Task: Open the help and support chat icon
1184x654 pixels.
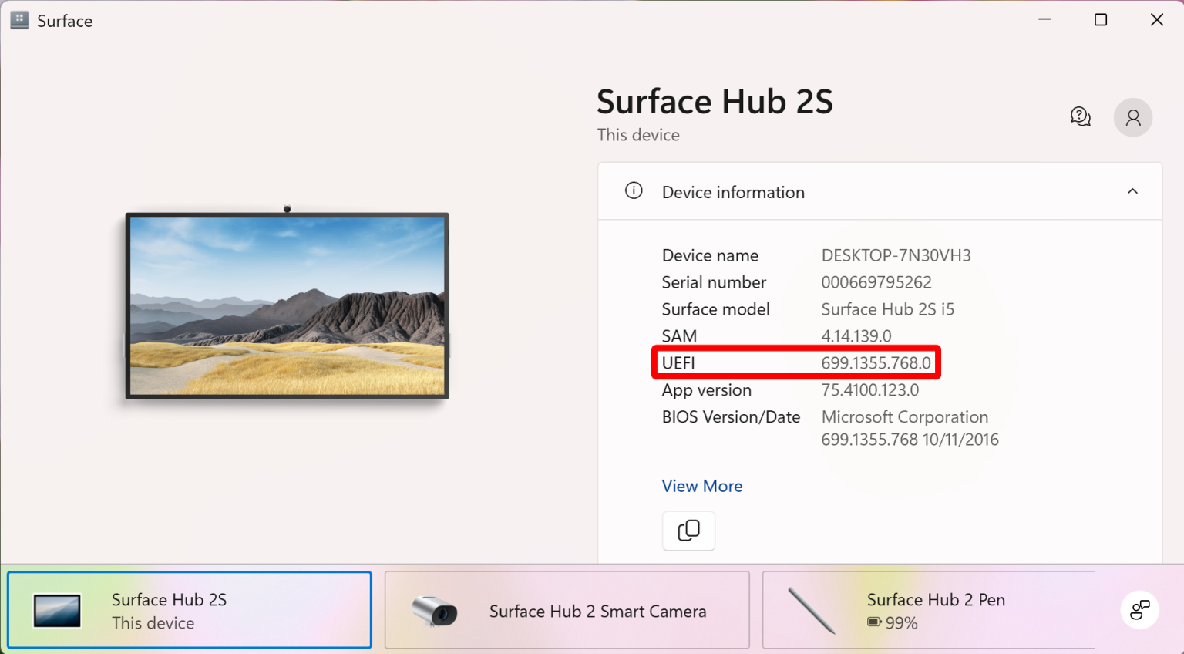Action: pyautogui.click(x=1080, y=117)
